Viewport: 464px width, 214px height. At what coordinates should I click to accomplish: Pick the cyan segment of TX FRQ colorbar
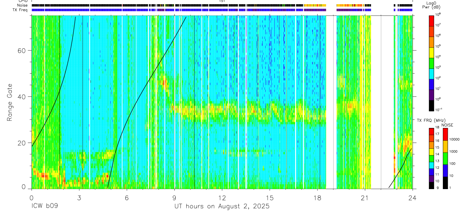(432, 165)
